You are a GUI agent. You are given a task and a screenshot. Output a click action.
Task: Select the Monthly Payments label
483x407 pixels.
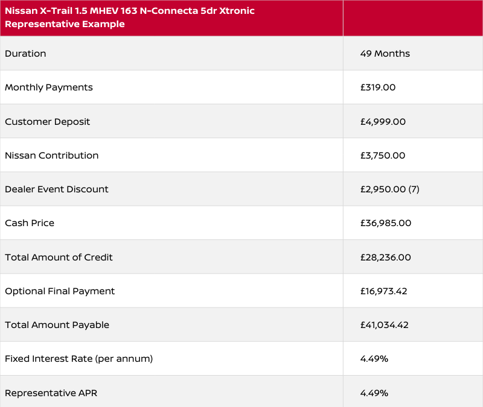pyautogui.click(x=49, y=87)
